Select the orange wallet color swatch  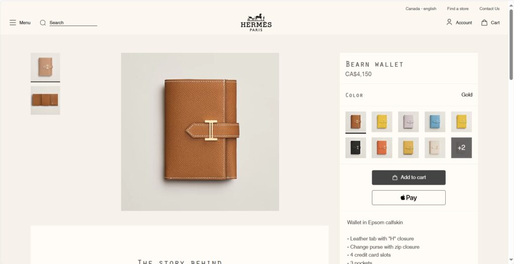(382, 148)
